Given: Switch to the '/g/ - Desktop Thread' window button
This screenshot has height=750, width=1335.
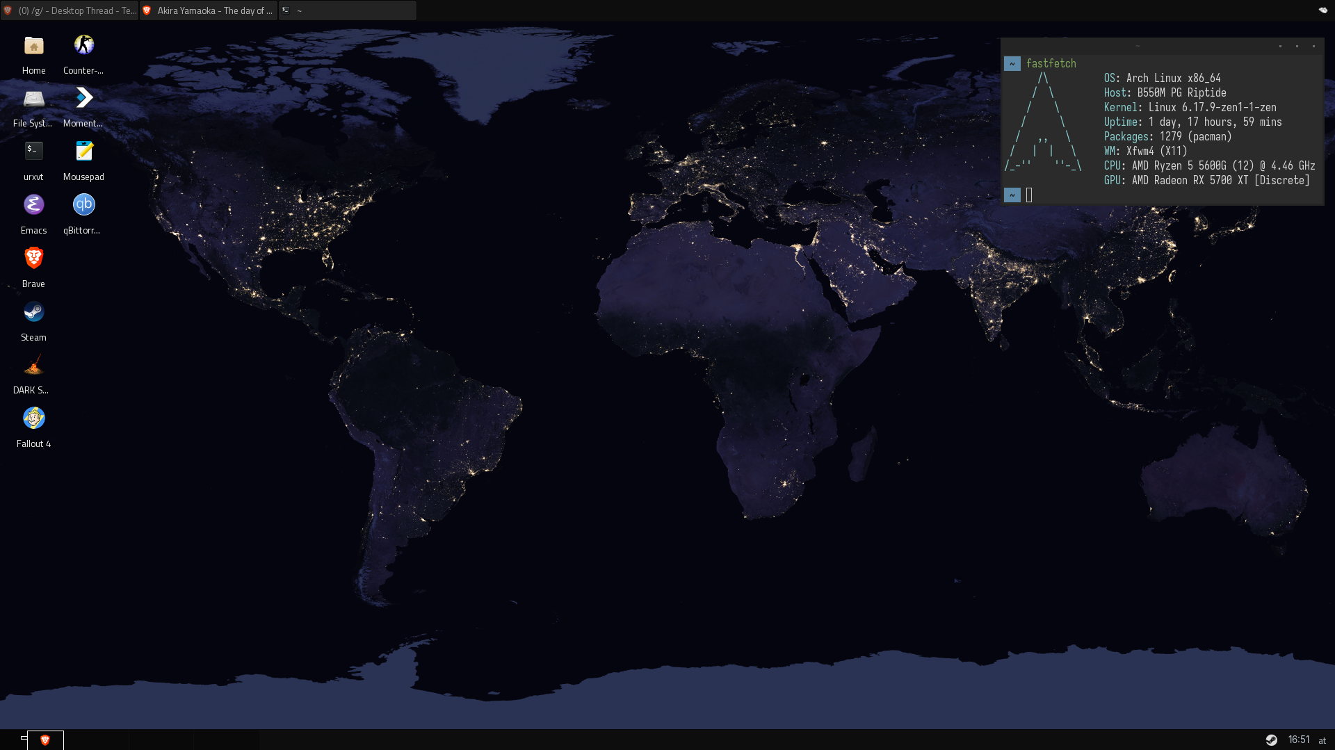Looking at the screenshot, I should point(70,10).
